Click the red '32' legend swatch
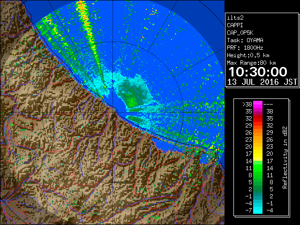The image size is (300, 225). pyautogui.click(x=258, y=119)
